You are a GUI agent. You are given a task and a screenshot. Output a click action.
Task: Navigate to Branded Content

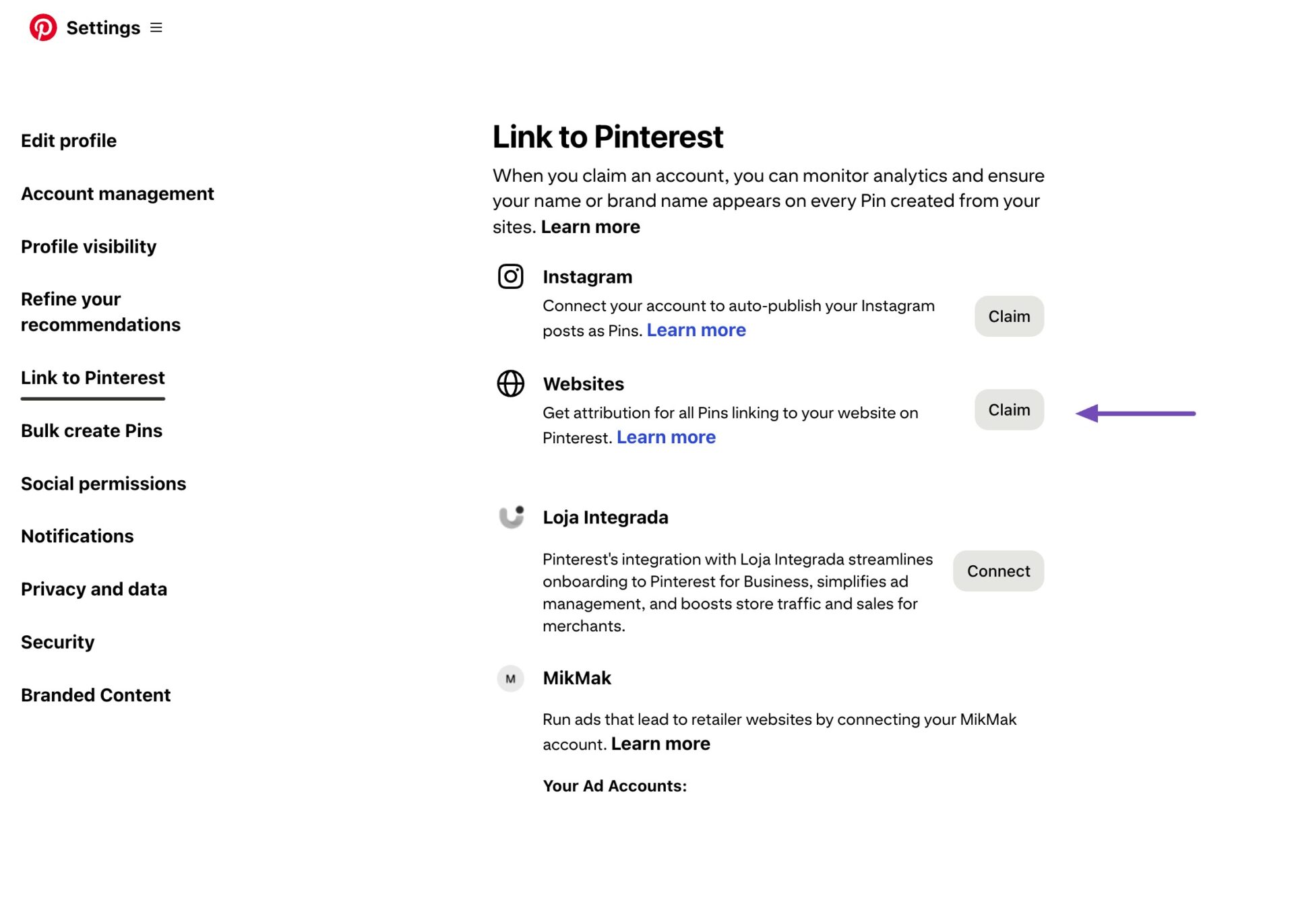tap(96, 694)
